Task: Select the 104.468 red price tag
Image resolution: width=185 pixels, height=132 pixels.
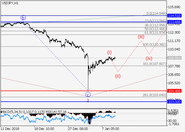Action: tap(175, 91)
